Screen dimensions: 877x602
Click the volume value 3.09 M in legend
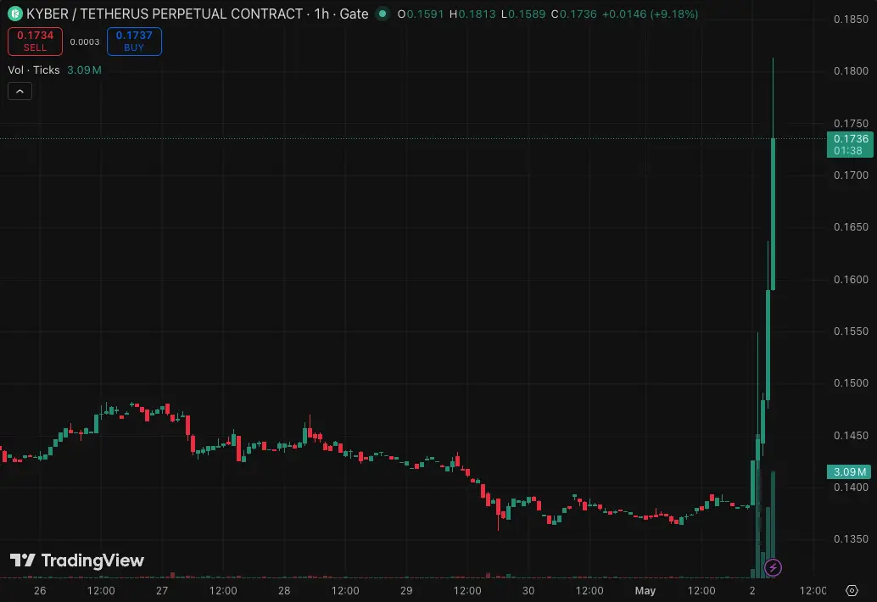pos(85,70)
